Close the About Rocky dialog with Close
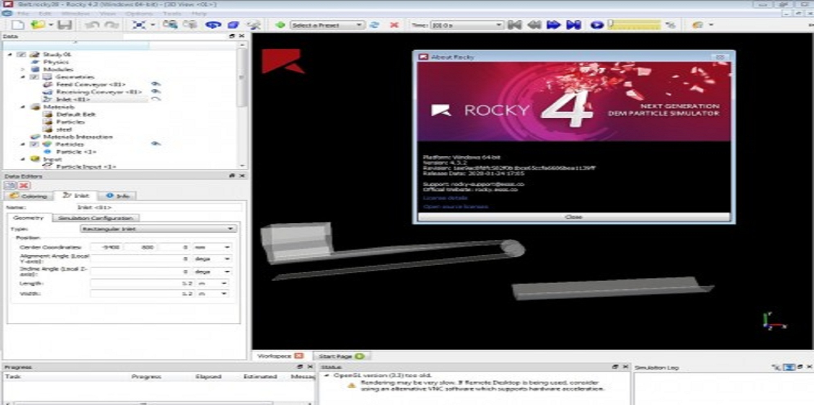Image resolution: width=814 pixels, height=405 pixels. click(x=573, y=217)
